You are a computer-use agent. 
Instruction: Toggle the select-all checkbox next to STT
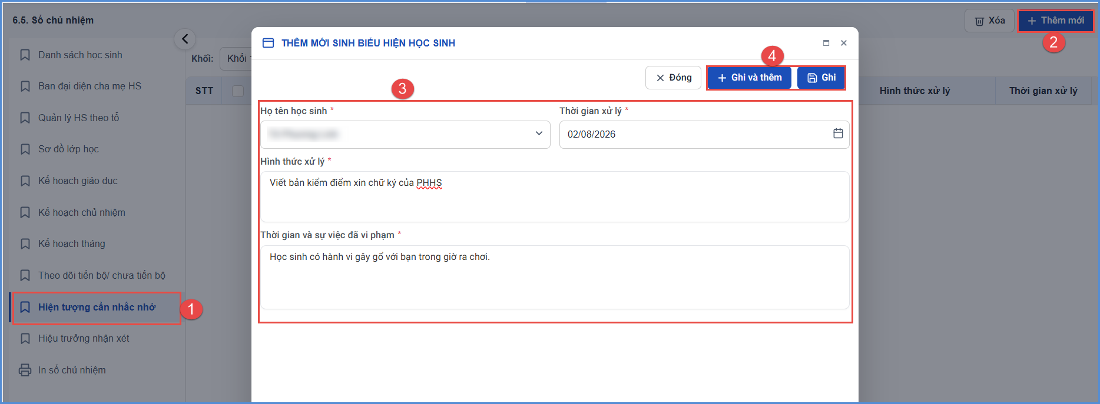click(238, 91)
